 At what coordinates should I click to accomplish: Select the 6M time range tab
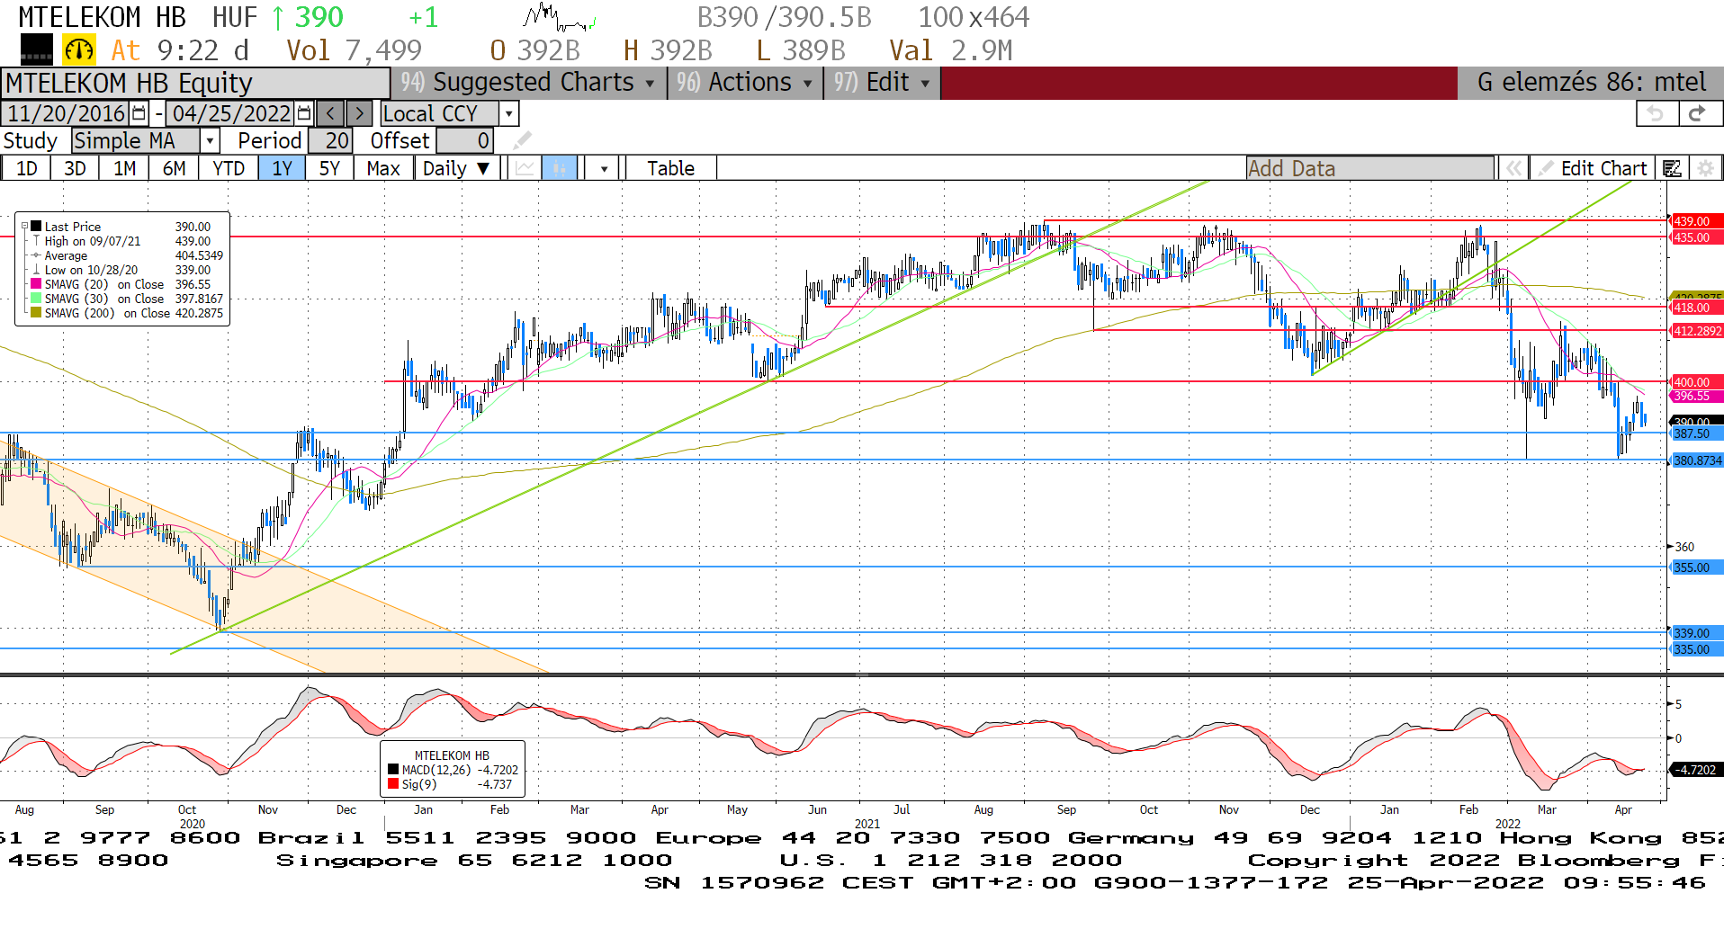[x=174, y=168]
